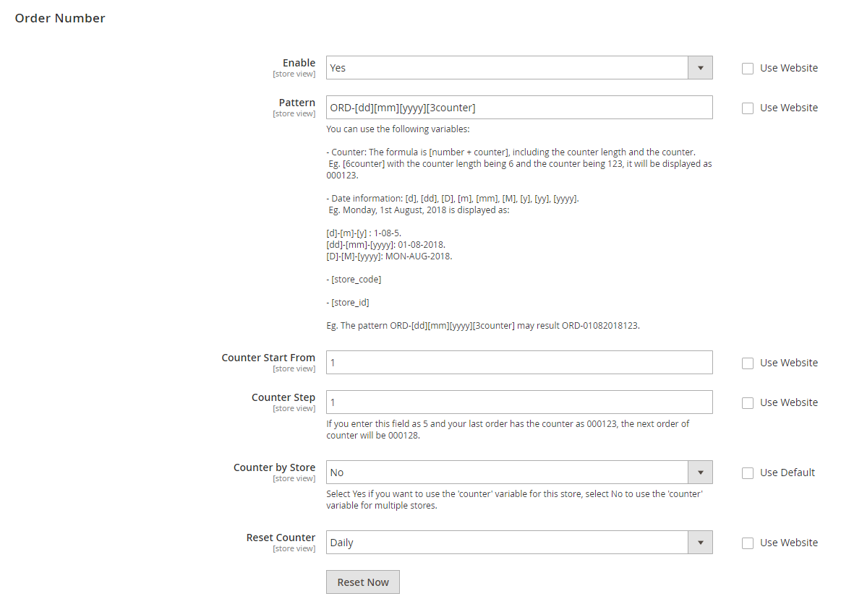Screen dimensions: 841x604
Task: Click the Reset Now button
Action: 363,582
